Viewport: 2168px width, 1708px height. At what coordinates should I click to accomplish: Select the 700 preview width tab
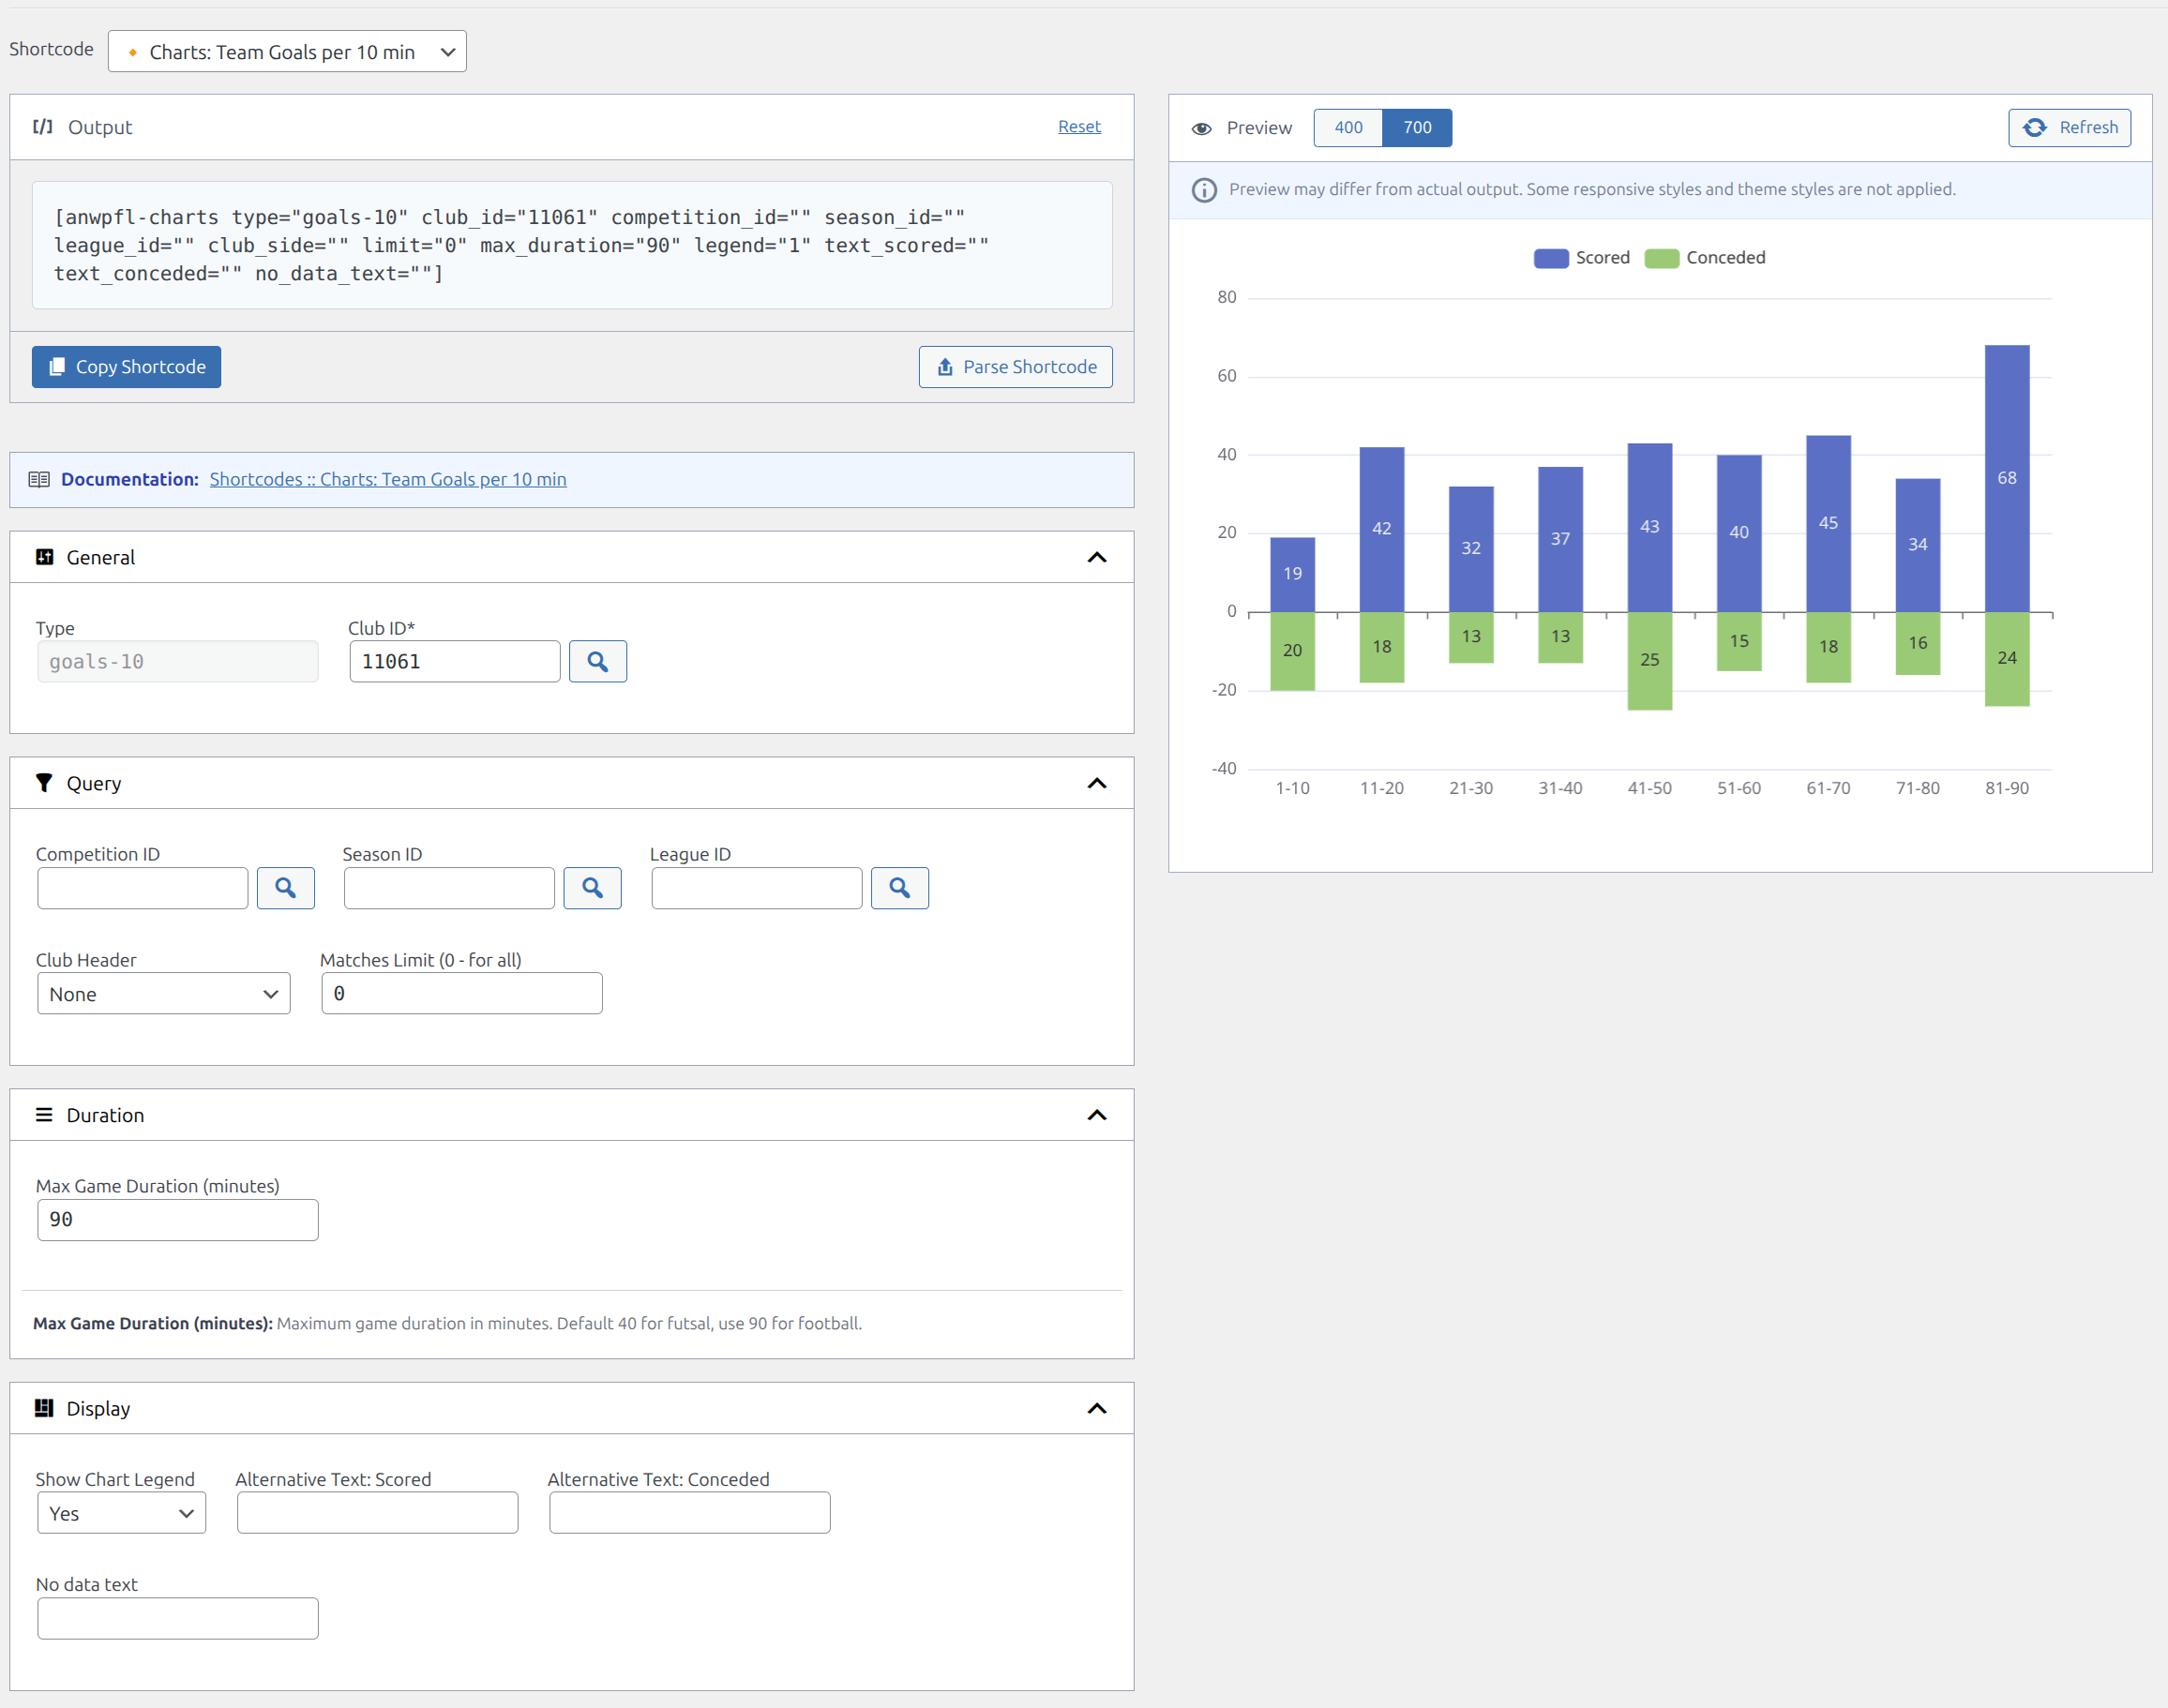(1417, 127)
